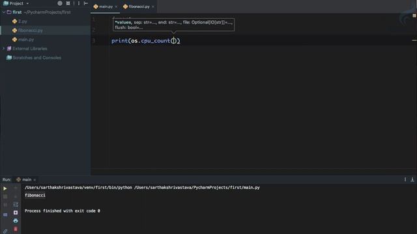Open the Project panel options dots menu

[79, 3]
